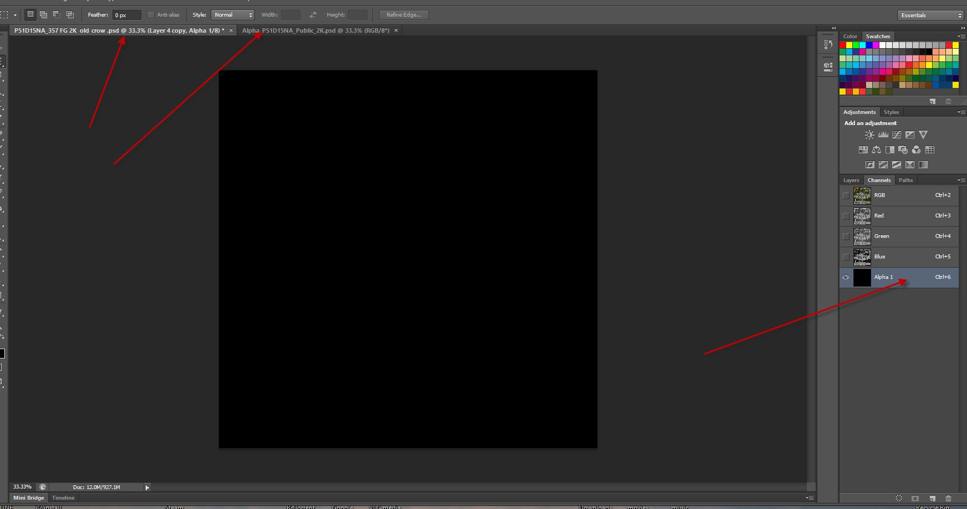Screen dimensions: 967x509
Task: Click the Refine Edge button
Action: point(403,15)
